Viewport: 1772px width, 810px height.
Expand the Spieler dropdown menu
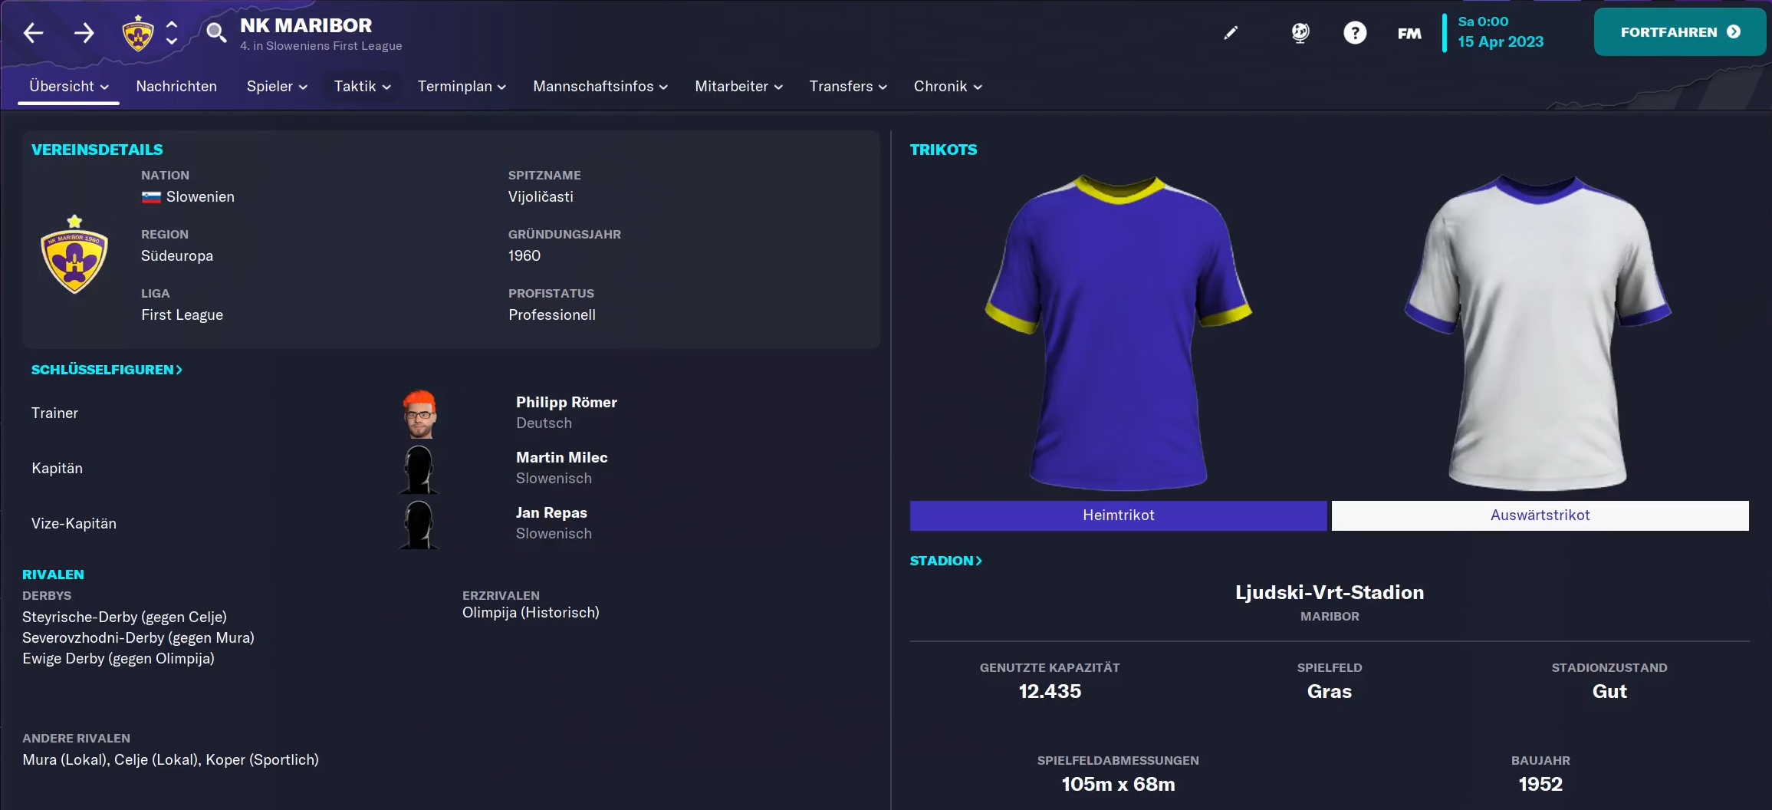(x=277, y=87)
